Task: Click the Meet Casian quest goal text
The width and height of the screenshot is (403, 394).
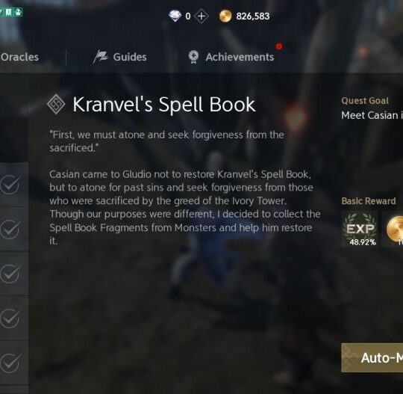Action: pos(372,115)
